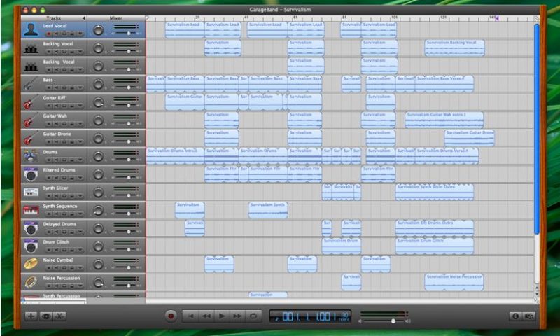Image resolution: width=560 pixels, height=336 pixels.
Task: Collapse the mixer using Tracks header triangle
Action: click(83, 18)
